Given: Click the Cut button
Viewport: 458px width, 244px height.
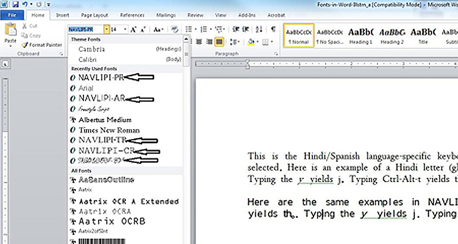Looking at the screenshot, I should click(30, 26).
